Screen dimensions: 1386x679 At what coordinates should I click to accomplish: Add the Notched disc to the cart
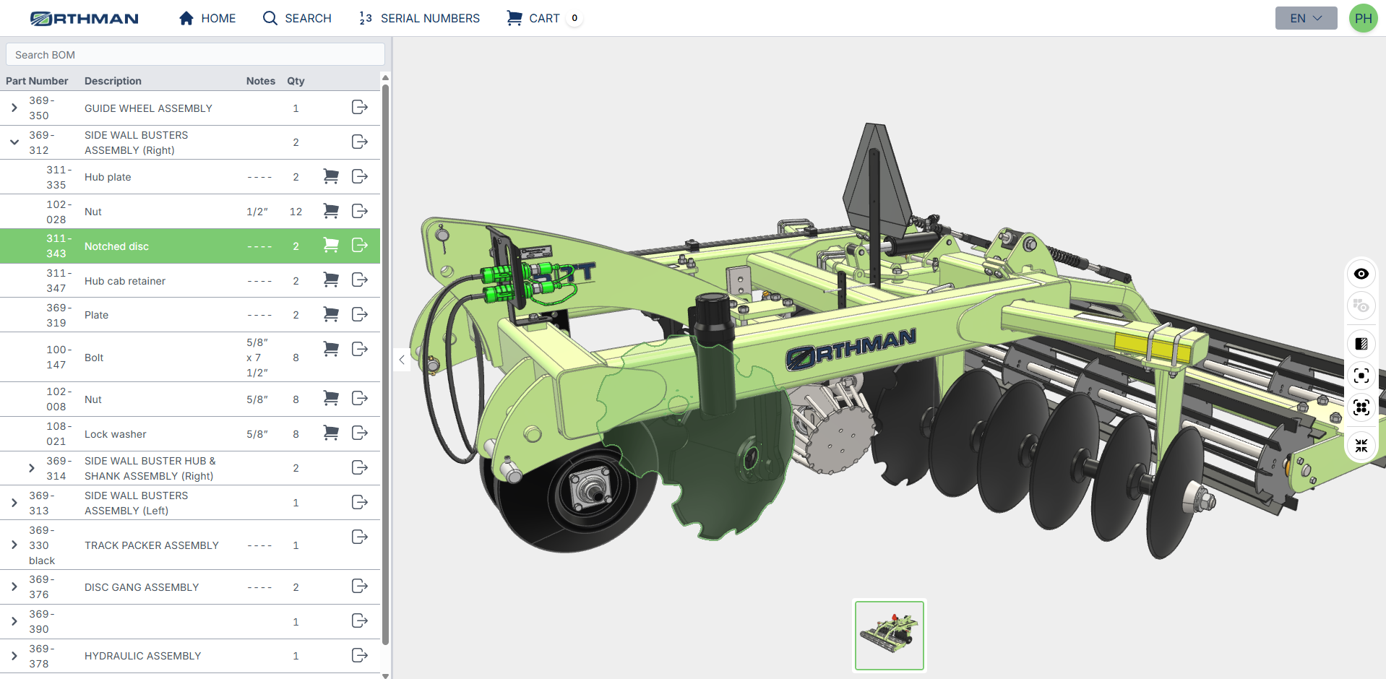coord(331,245)
